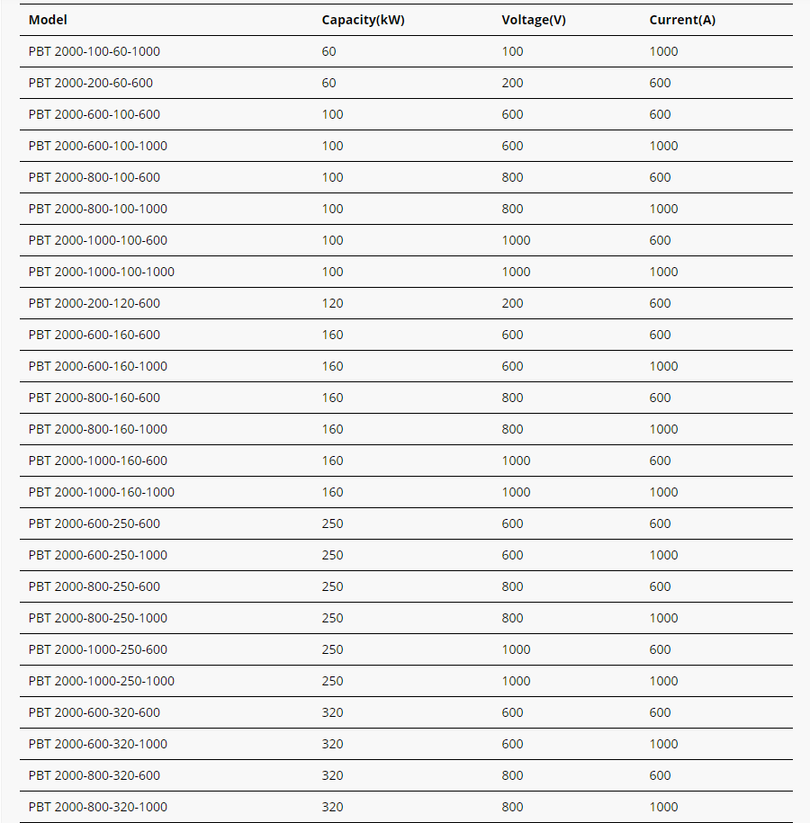Viewport: 810px width, 823px height.
Task: Click the Voltage(V) column header
Action: [534, 20]
